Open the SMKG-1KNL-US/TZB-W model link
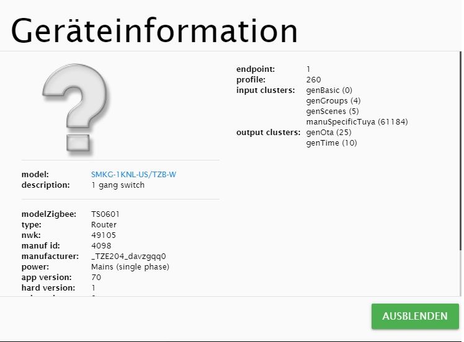Screen dimensions: 464x342 coord(133,175)
